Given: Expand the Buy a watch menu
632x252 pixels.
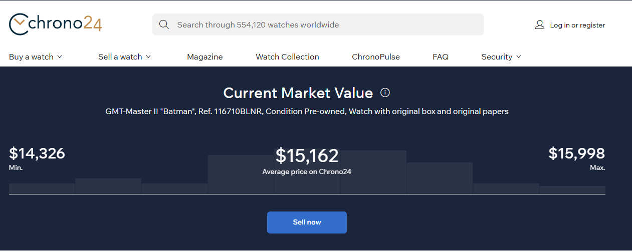Looking at the screenshot, I should click(x=36, y=56).
